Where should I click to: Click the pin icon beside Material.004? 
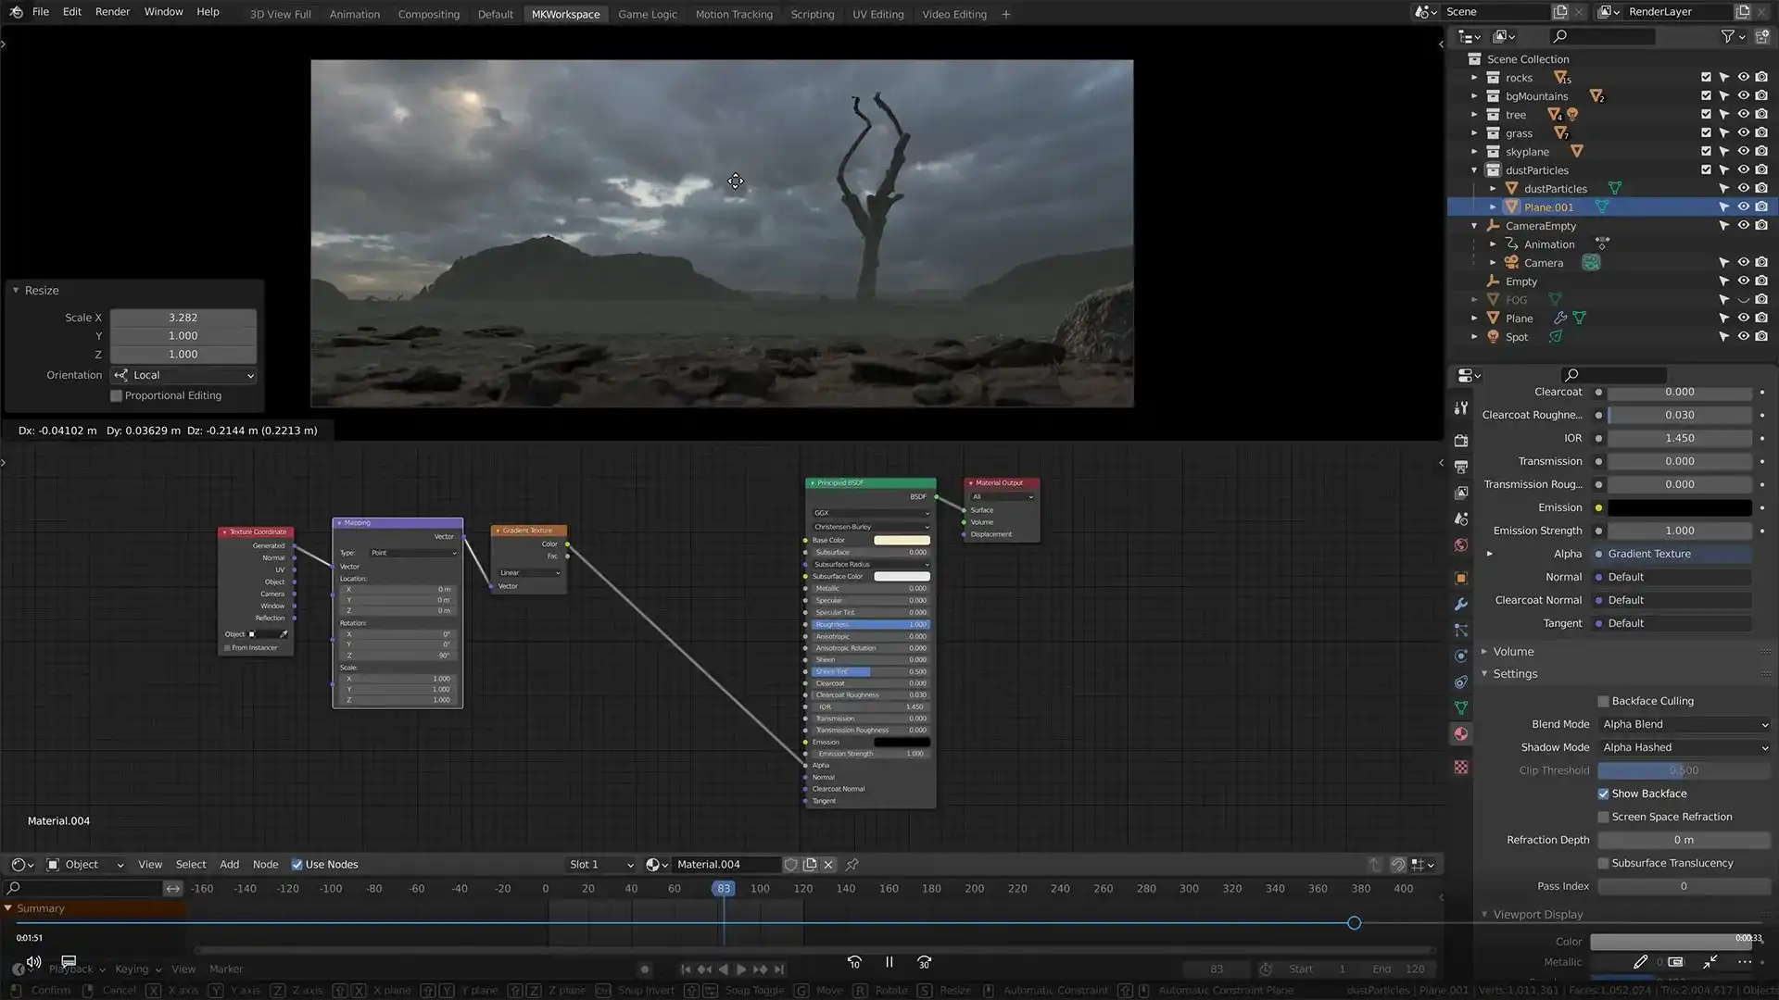852,864
